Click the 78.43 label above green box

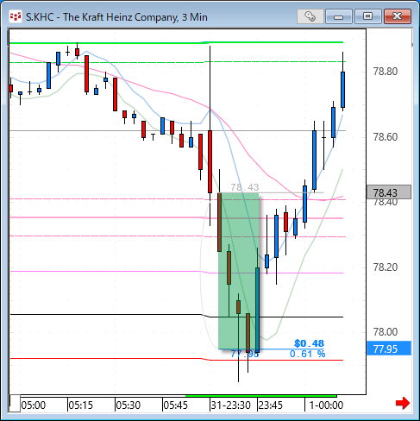click(245, 187)
